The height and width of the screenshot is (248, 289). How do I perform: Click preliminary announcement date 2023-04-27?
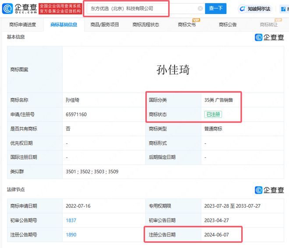pyautogui.click(x=217, y=220)
